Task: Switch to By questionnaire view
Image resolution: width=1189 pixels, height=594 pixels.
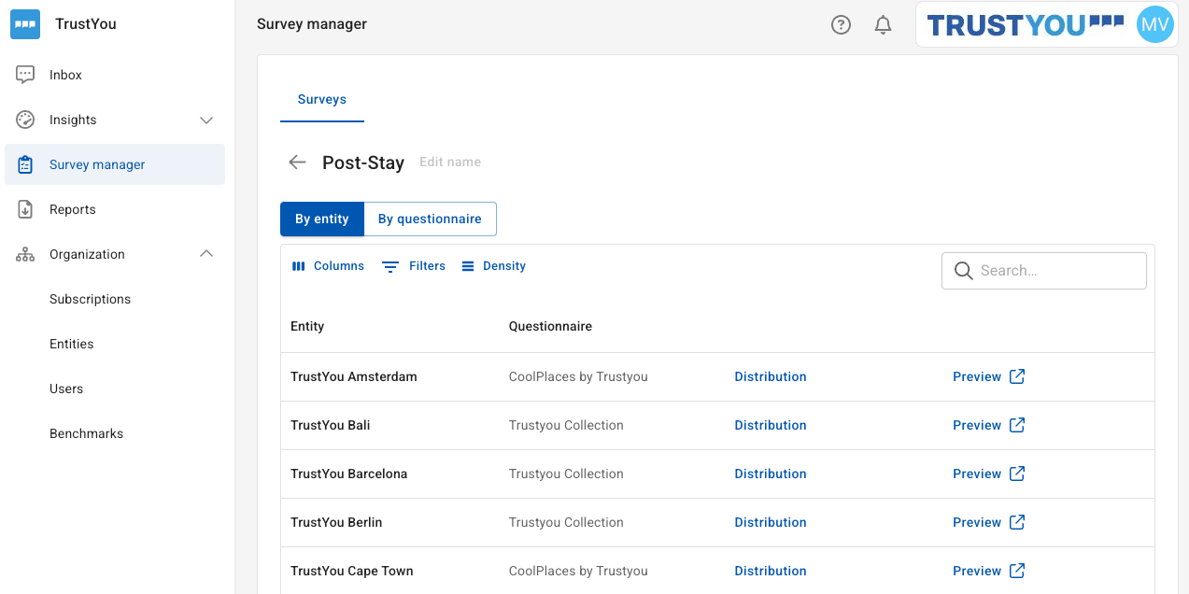Action: pyautogui.click(x=430, y=219)
